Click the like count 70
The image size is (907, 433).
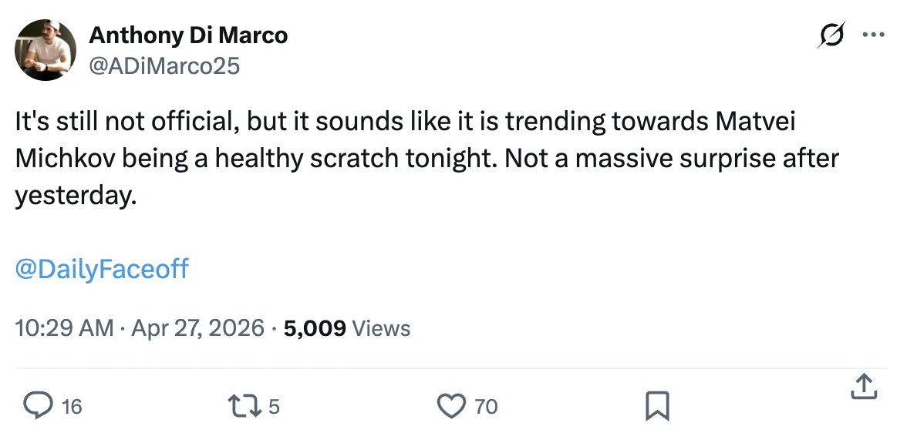(486, 406)
